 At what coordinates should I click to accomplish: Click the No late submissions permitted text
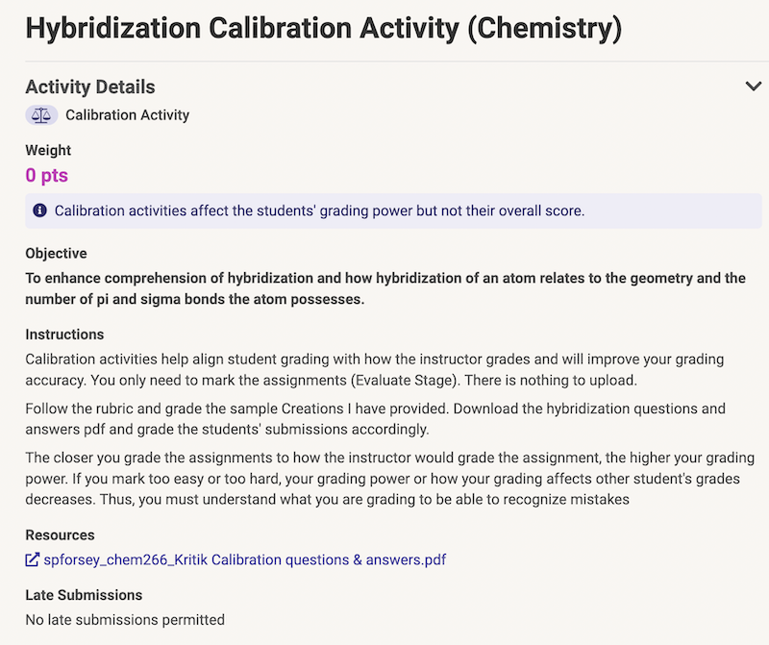pos(125,619)
